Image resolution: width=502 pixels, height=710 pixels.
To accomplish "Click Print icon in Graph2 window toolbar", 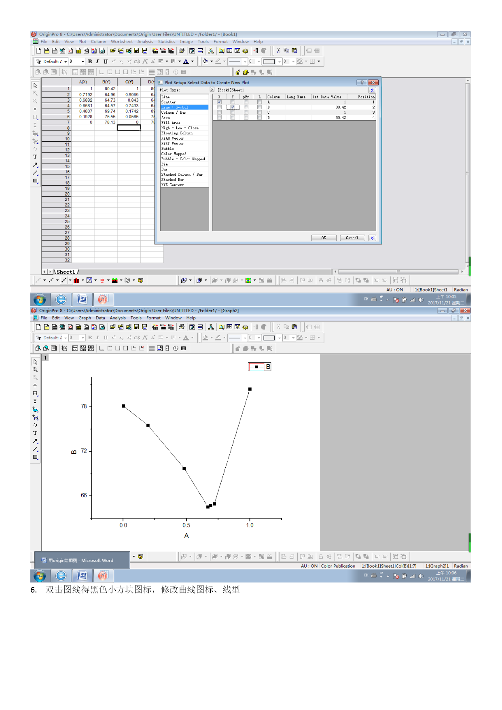I will coord(182,327).
